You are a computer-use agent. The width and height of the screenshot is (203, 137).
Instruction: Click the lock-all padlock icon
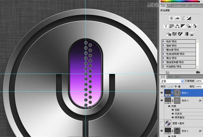[x=179, y=86]
